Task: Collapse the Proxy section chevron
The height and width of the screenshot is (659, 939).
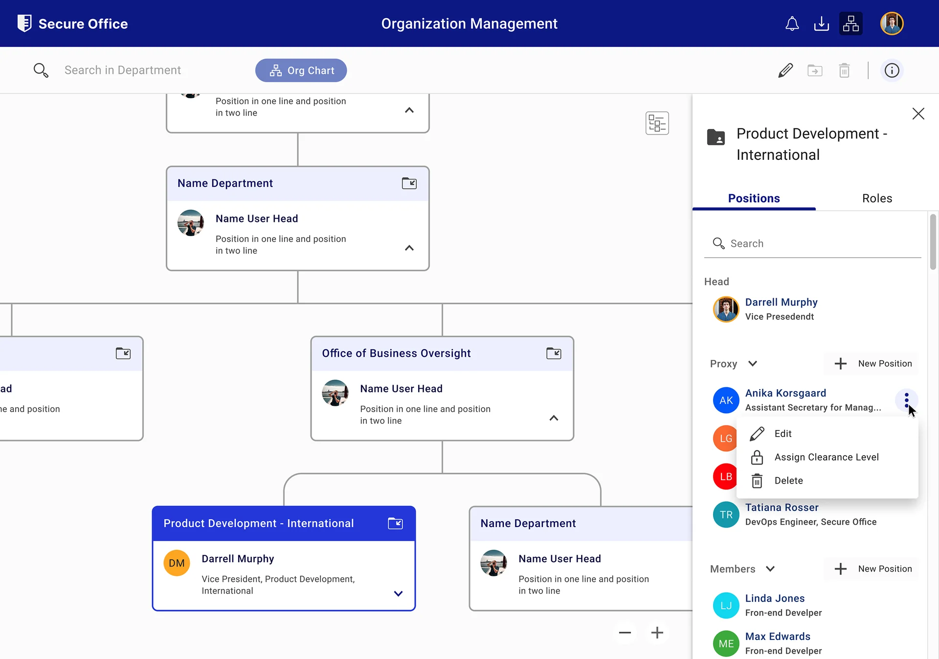Action: (x=753, y=364)
